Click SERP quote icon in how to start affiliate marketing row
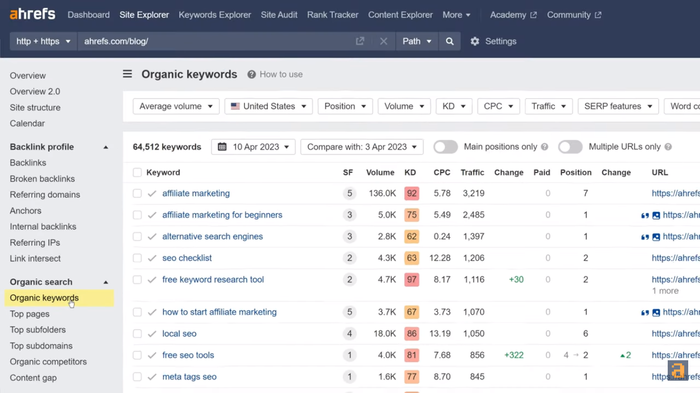 tap(645, 313)
